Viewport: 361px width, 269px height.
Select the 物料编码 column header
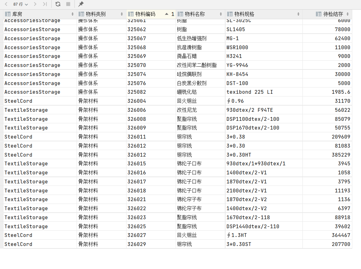pos(151,14)
